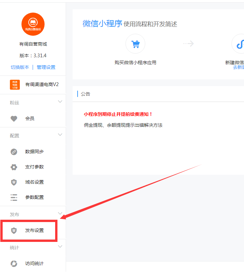Click the 发布 section header label

15,214
